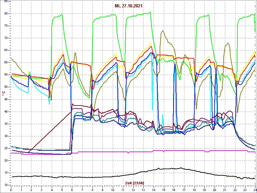The height and width of the screenshot is (193, 257).
Task: Click hour 8 on the time axis
Action: (x=93, y=189)
